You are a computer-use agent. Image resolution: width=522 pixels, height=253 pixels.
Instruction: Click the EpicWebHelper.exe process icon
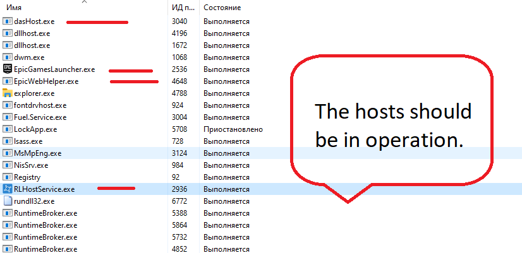click(x=8, y=81)
